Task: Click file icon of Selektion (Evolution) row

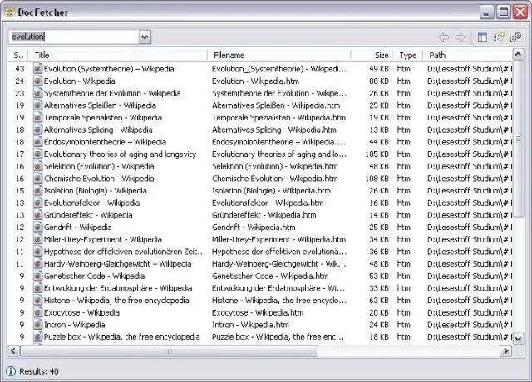Action: 37,166
